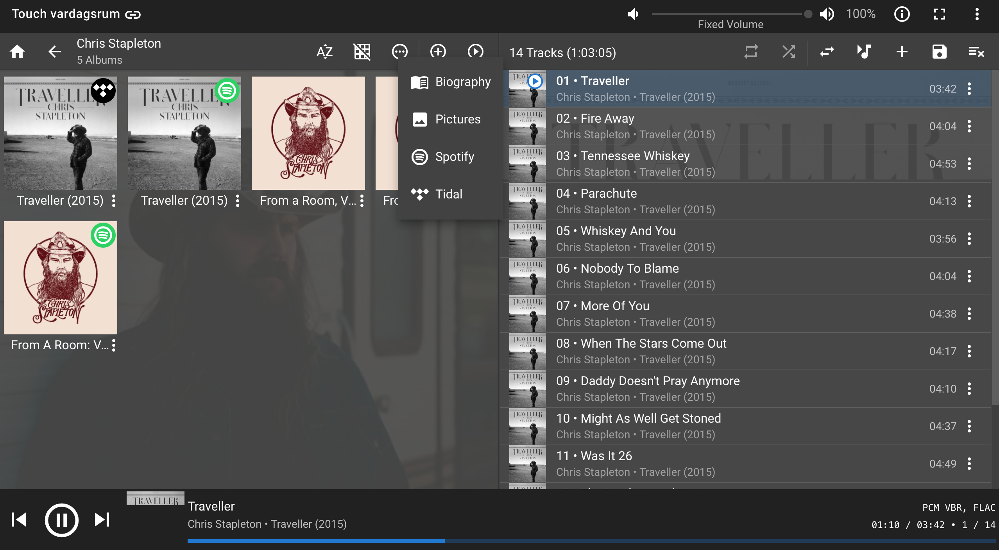Screen dimensions: 999x550
Task: Click the now playing Traveller title
Action: (211, 507)
